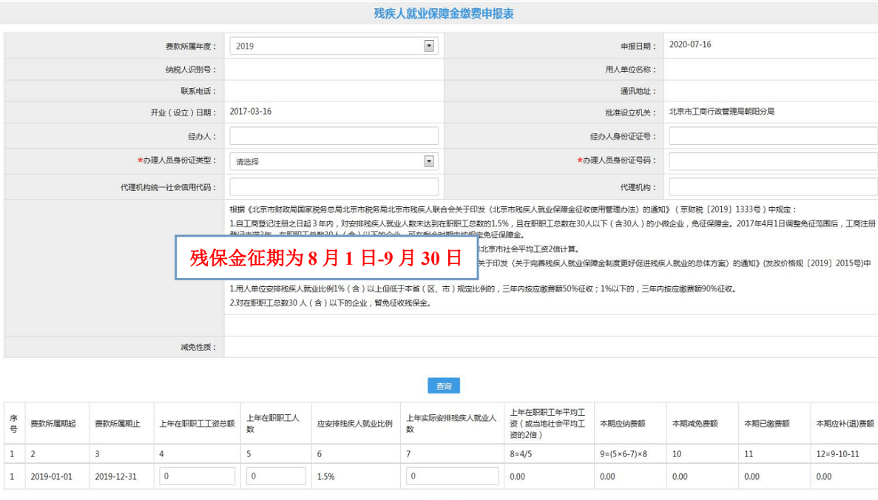Screen dimensions: 878x500
Task: Click the 应安排残疾人就业比例 column header
Action: click(x=354, y=424)
